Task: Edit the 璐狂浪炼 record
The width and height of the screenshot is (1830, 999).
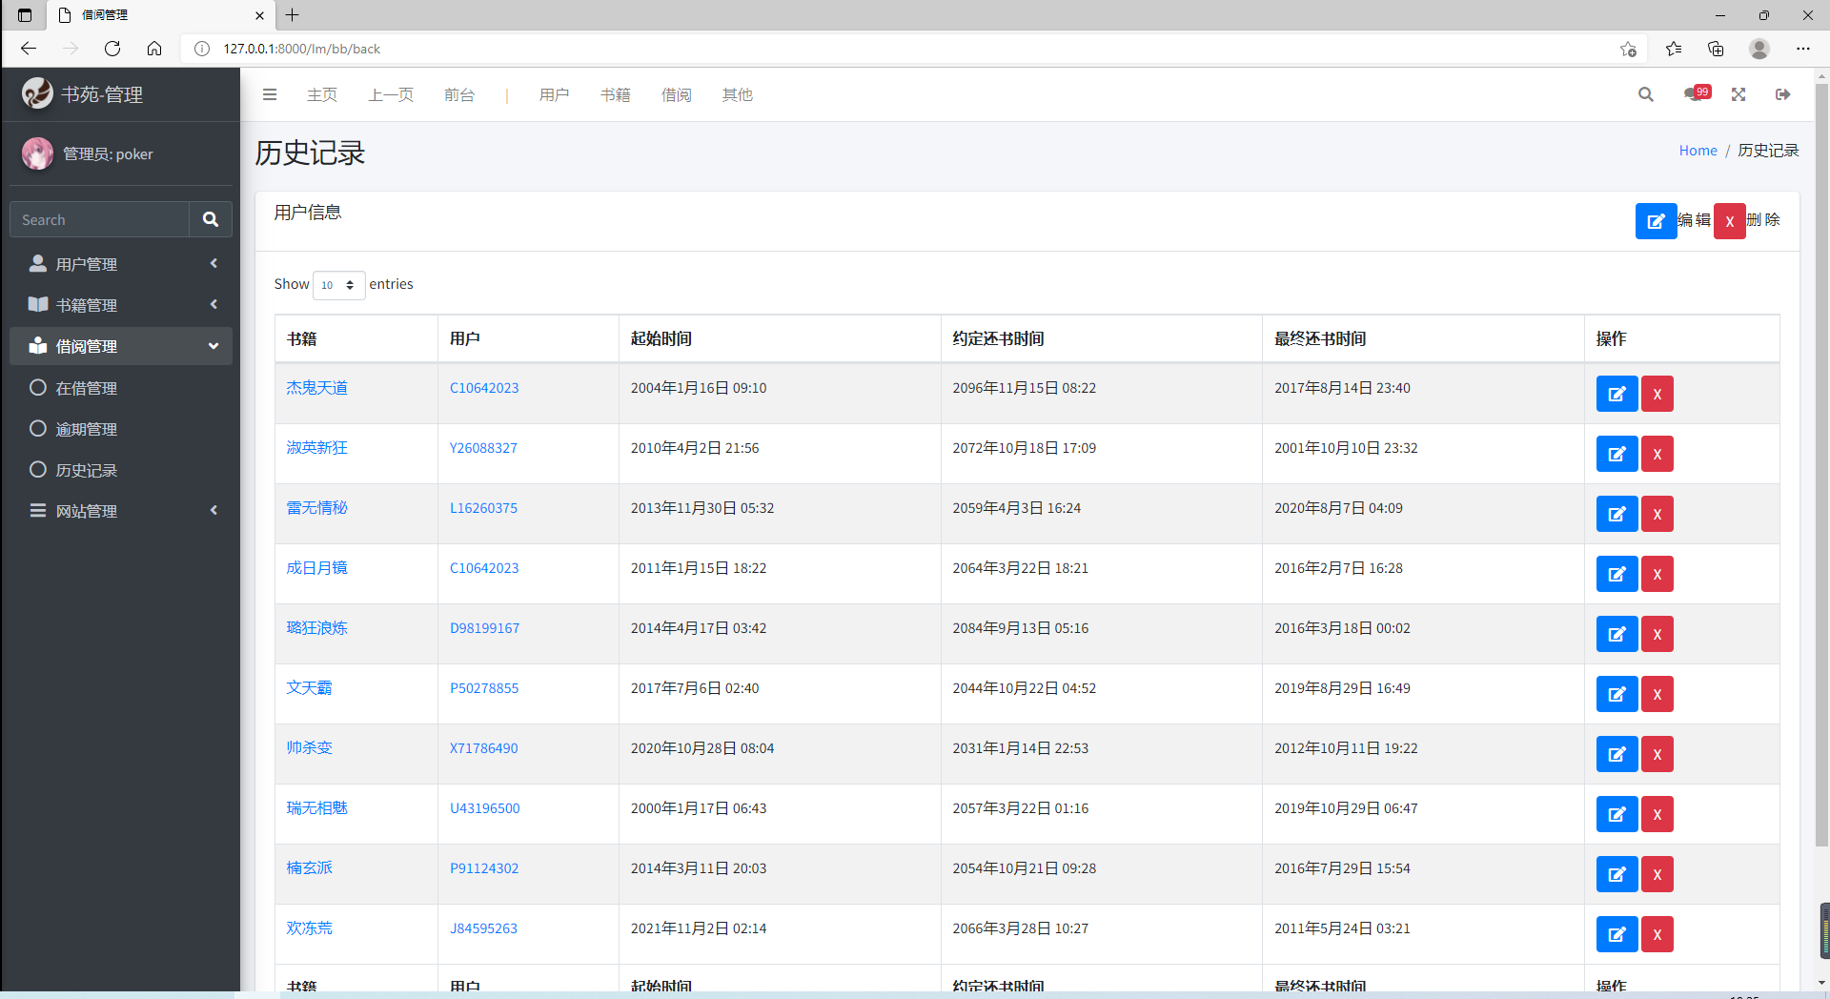Action: (x=1616, y=634)
